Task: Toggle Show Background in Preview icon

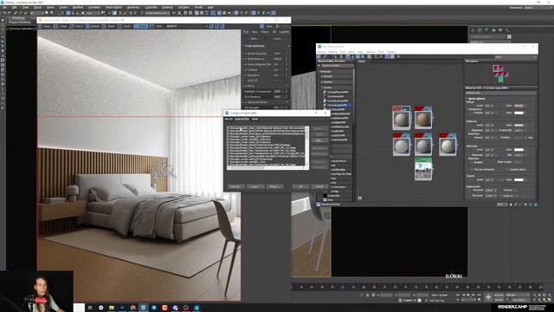Action: pyautogui.click(x=363, y=56)
